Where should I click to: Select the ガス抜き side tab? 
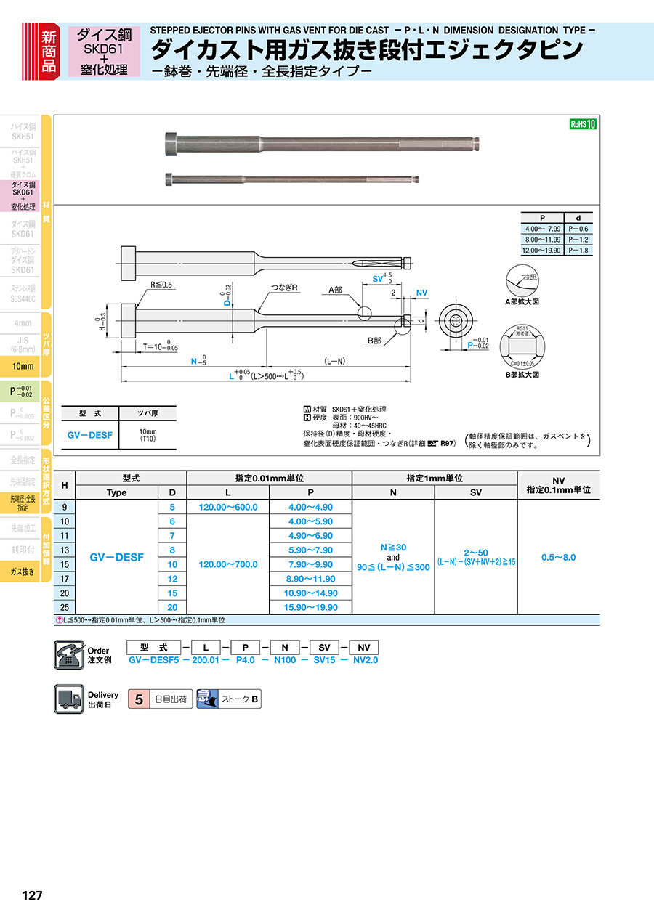coord(23,572)
